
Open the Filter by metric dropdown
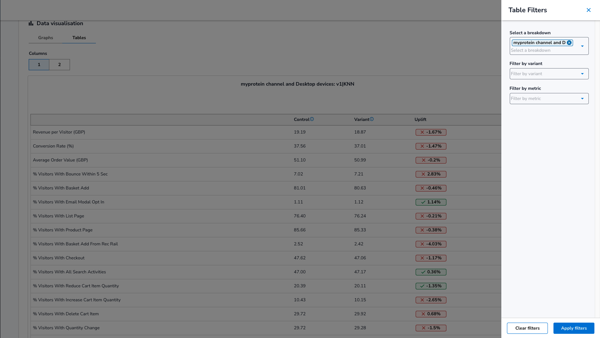click(x=549, y=99)
